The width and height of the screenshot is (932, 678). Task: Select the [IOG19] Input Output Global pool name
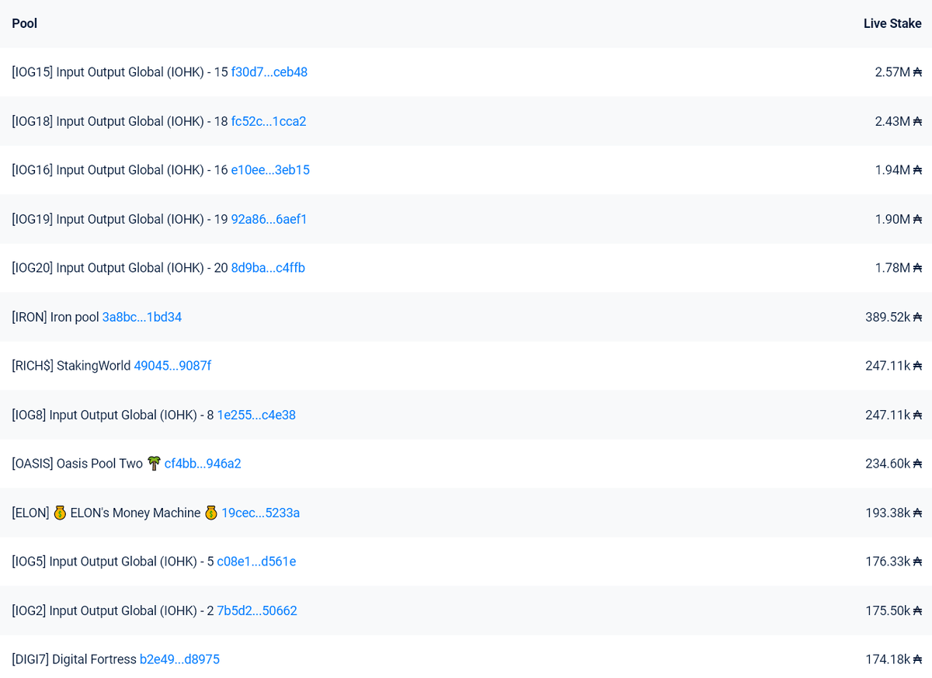coord(120,219)
